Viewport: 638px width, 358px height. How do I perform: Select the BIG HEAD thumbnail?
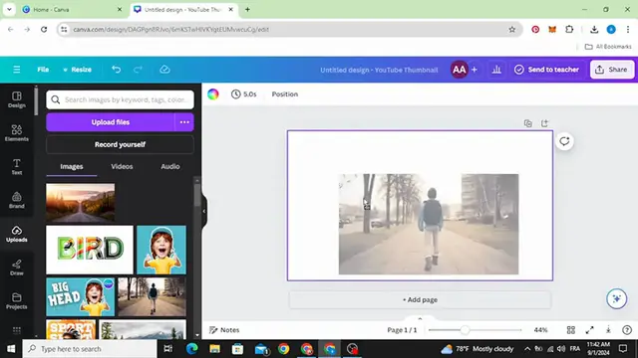coord(81,296)
